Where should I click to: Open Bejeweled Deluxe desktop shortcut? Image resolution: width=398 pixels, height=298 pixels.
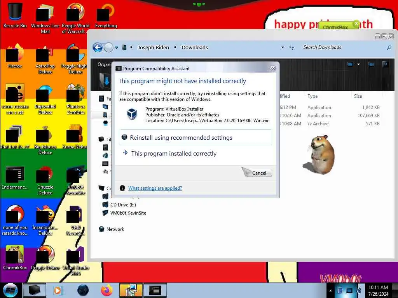[45, 99]
